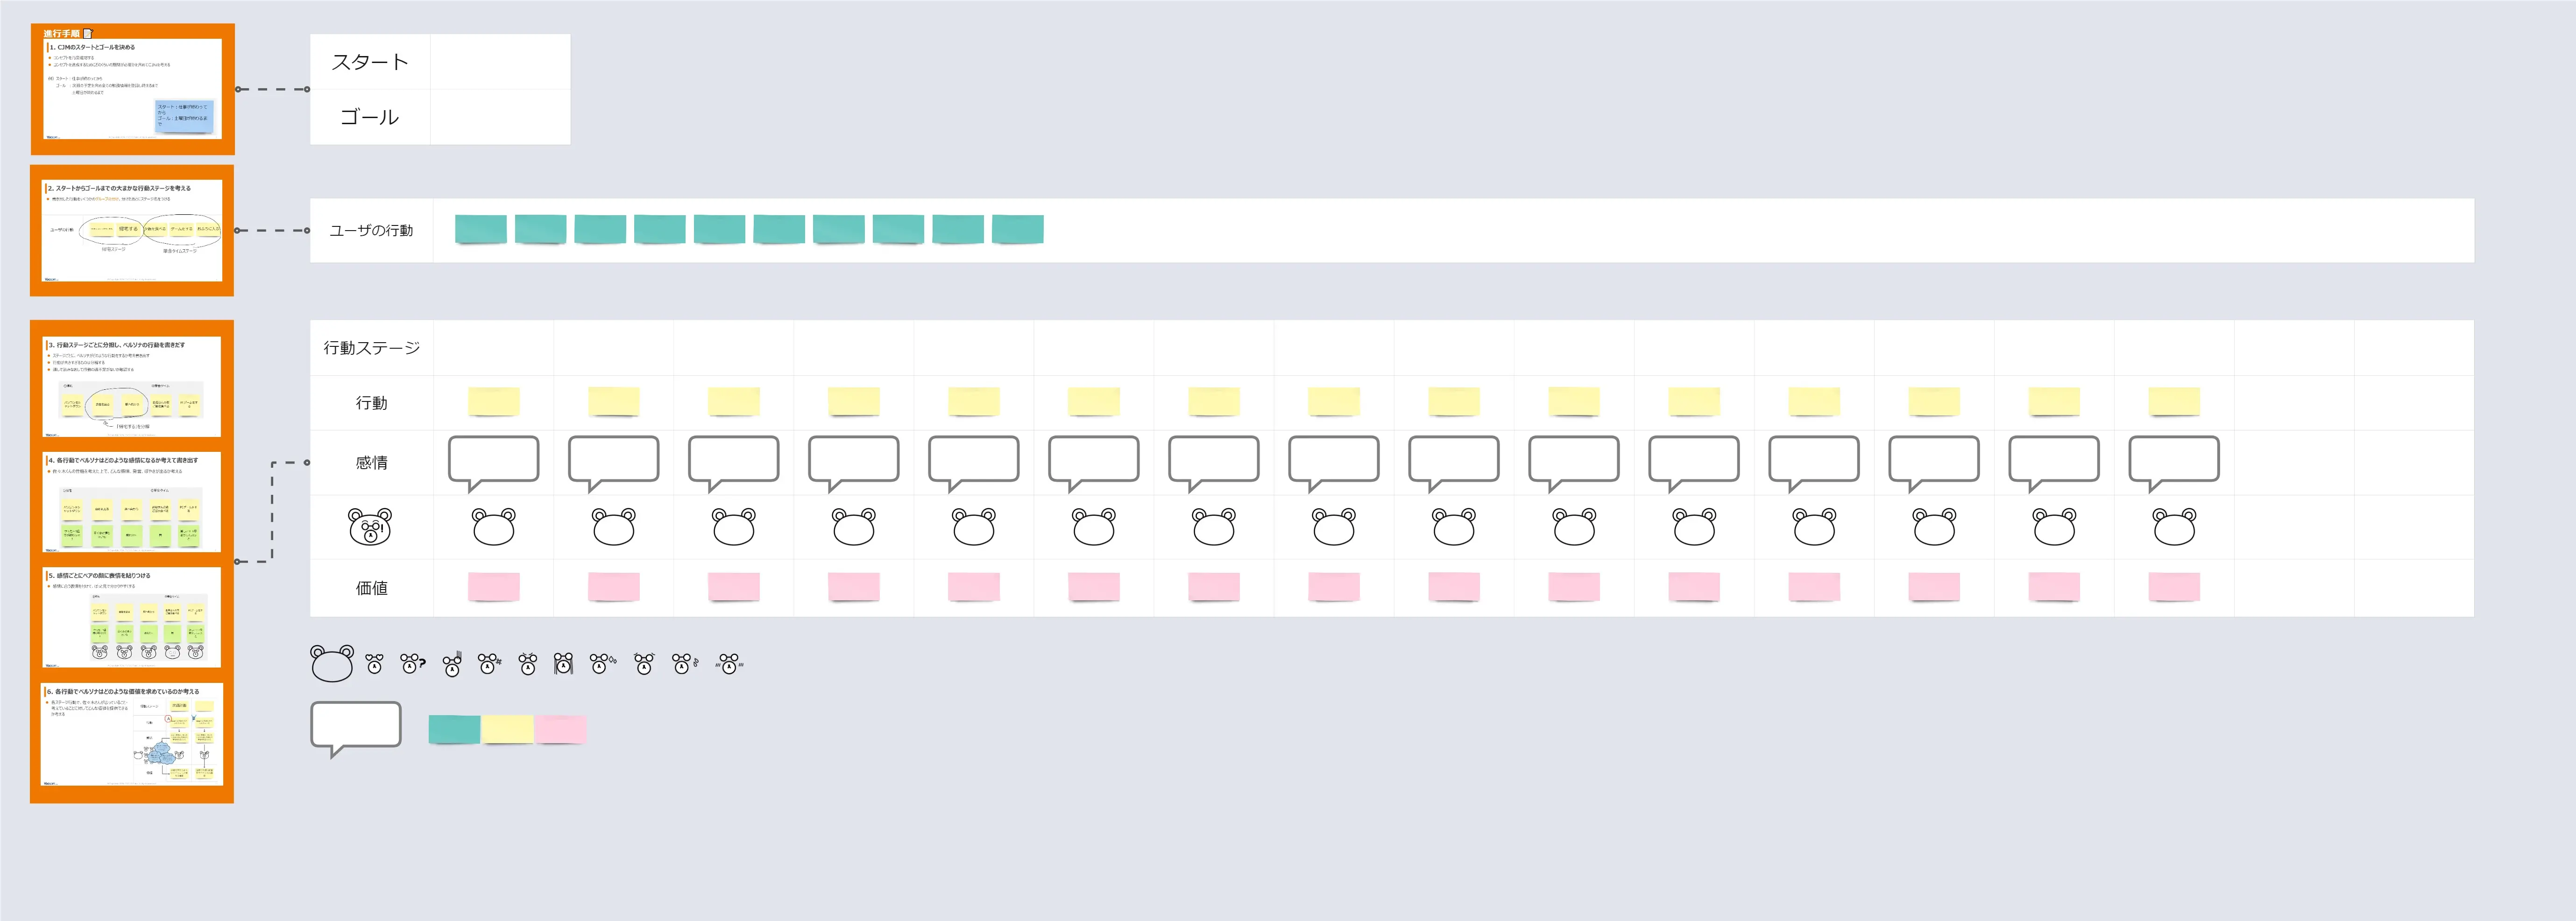Select the first teal note in ユーザの行動 row

(x=480, y=229)
